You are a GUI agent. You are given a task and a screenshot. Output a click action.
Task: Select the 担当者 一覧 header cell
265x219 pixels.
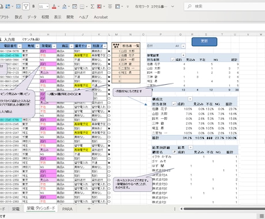tap(131, 46)
